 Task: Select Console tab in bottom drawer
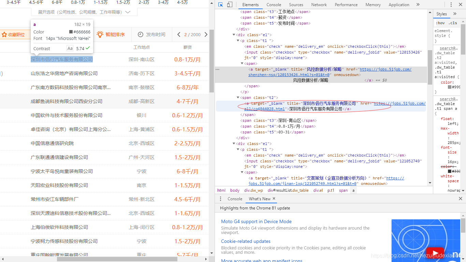click(235, 199)
